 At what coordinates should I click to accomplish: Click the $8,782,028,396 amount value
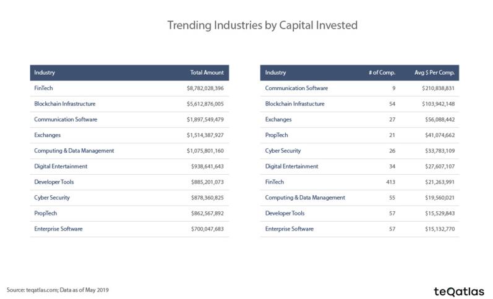click(205, 88)
